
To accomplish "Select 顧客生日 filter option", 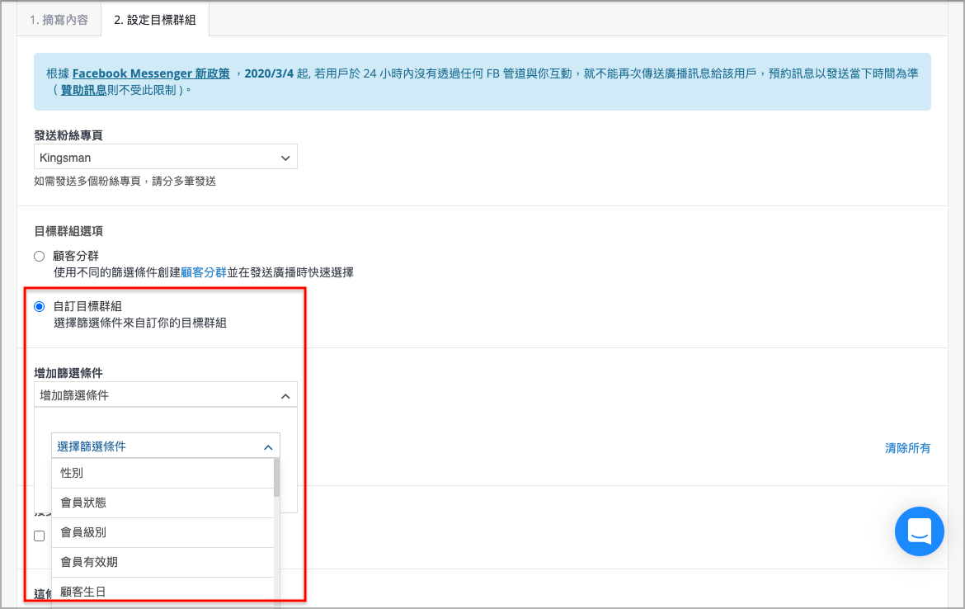I will click(162, 591).
